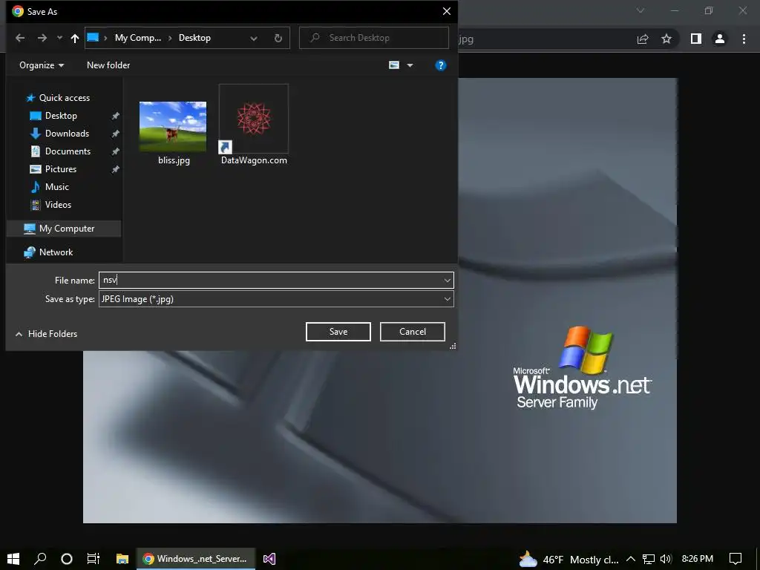Open Chrome profile icon
The height and width of the screenshot is (570, 760).
[720, 39]
